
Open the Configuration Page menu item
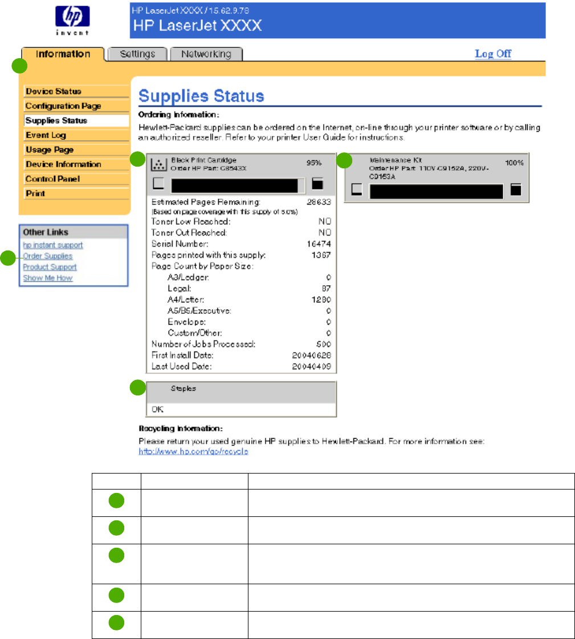pos(76,106)
